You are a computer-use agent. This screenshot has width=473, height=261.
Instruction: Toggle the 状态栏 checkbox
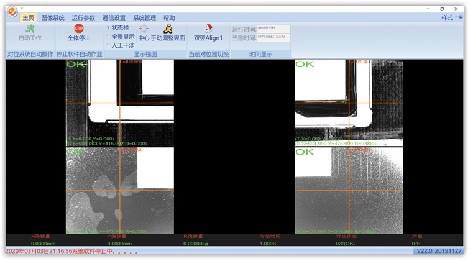(108, 27)
